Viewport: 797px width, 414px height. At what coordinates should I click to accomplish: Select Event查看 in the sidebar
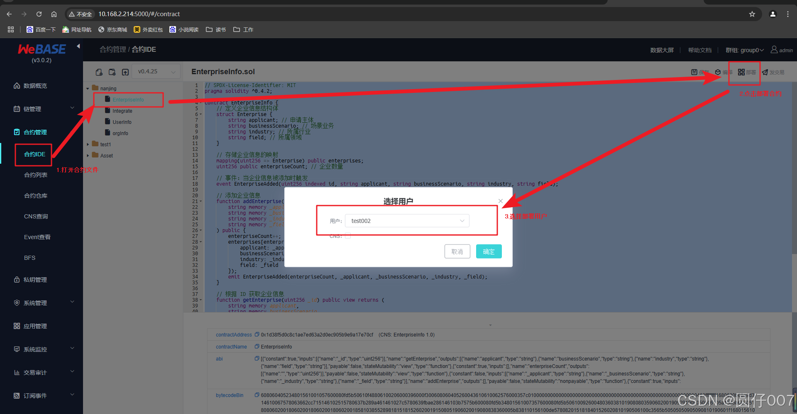[37, 237]
